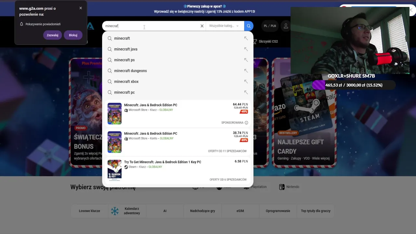Click Zezwalaj to allow notifications
Viewport: 416px width, 234px height.
point(52,35)
